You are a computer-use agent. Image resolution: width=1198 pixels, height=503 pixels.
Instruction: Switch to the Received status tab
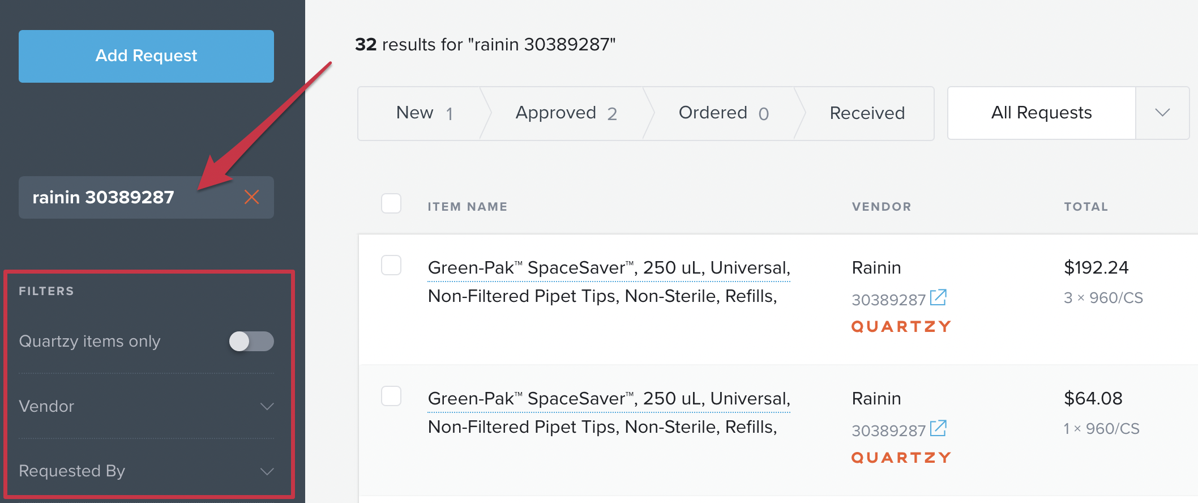point(867,113)
